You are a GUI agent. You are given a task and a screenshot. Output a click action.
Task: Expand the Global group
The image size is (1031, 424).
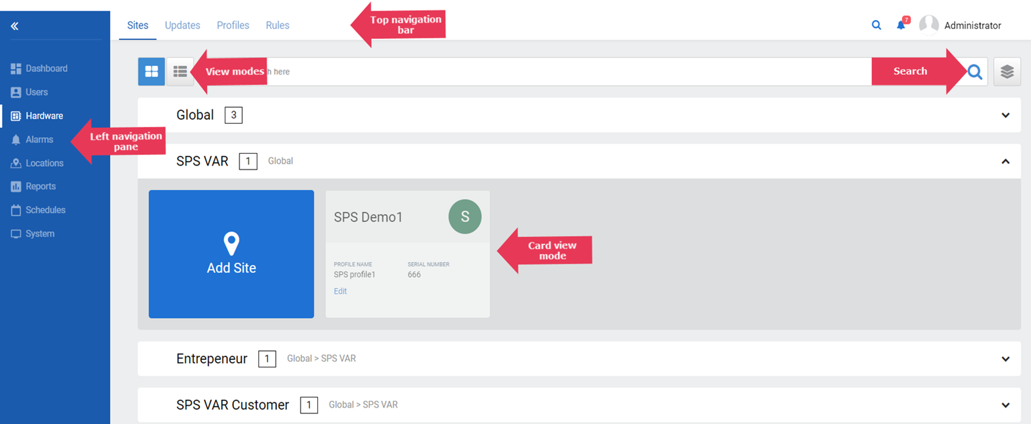1005,115
